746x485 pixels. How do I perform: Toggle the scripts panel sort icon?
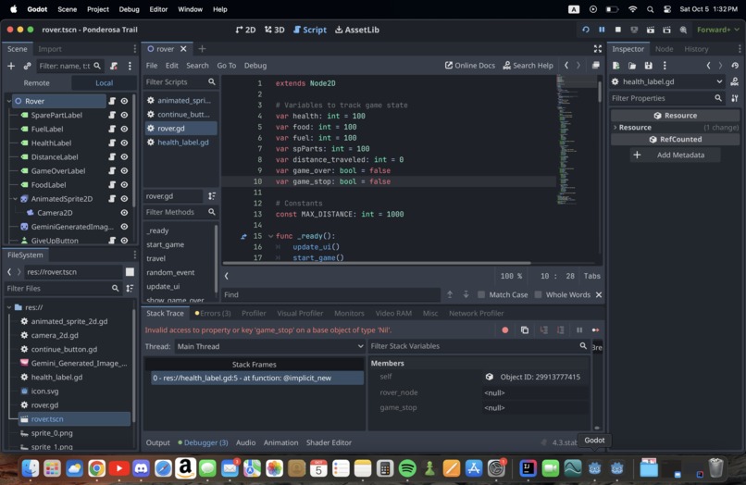(212, 196)
